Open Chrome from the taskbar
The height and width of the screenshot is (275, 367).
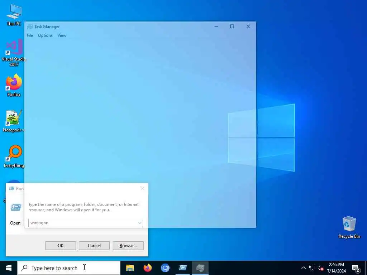coord(165,268)
